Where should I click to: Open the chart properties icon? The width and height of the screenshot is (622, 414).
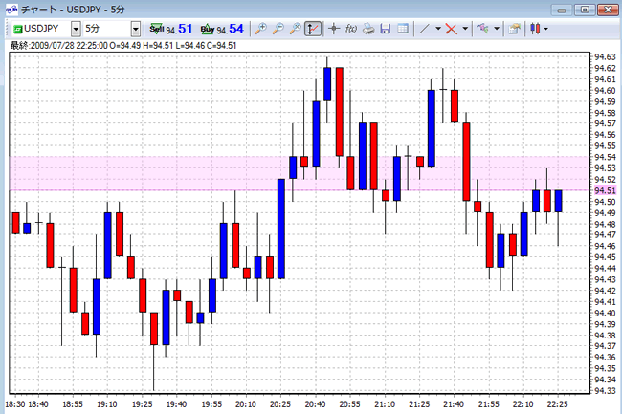514,29
